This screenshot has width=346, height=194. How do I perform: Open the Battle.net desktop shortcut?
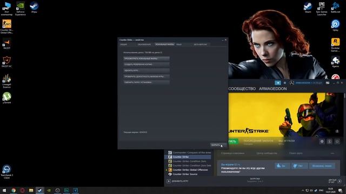coord(335,8)
